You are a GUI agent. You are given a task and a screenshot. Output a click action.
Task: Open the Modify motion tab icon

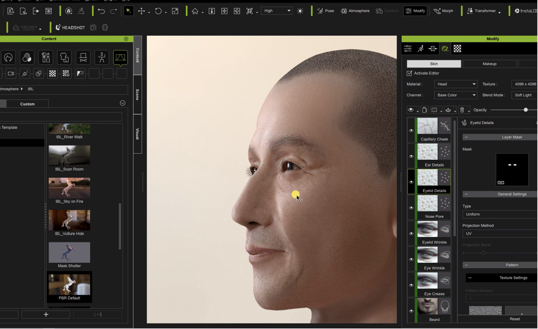click(x=420, y=49)
